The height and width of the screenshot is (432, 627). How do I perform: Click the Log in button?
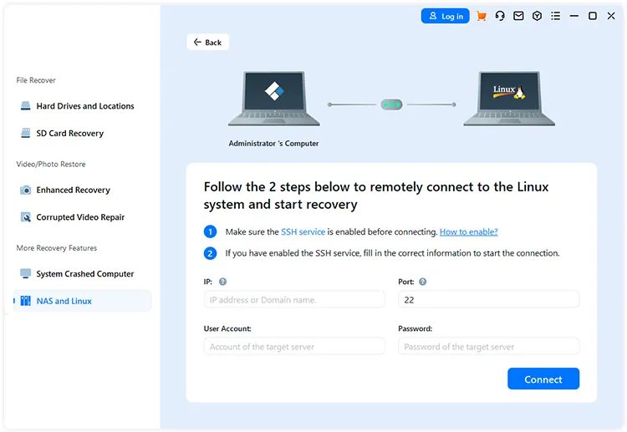pos(445,16)
